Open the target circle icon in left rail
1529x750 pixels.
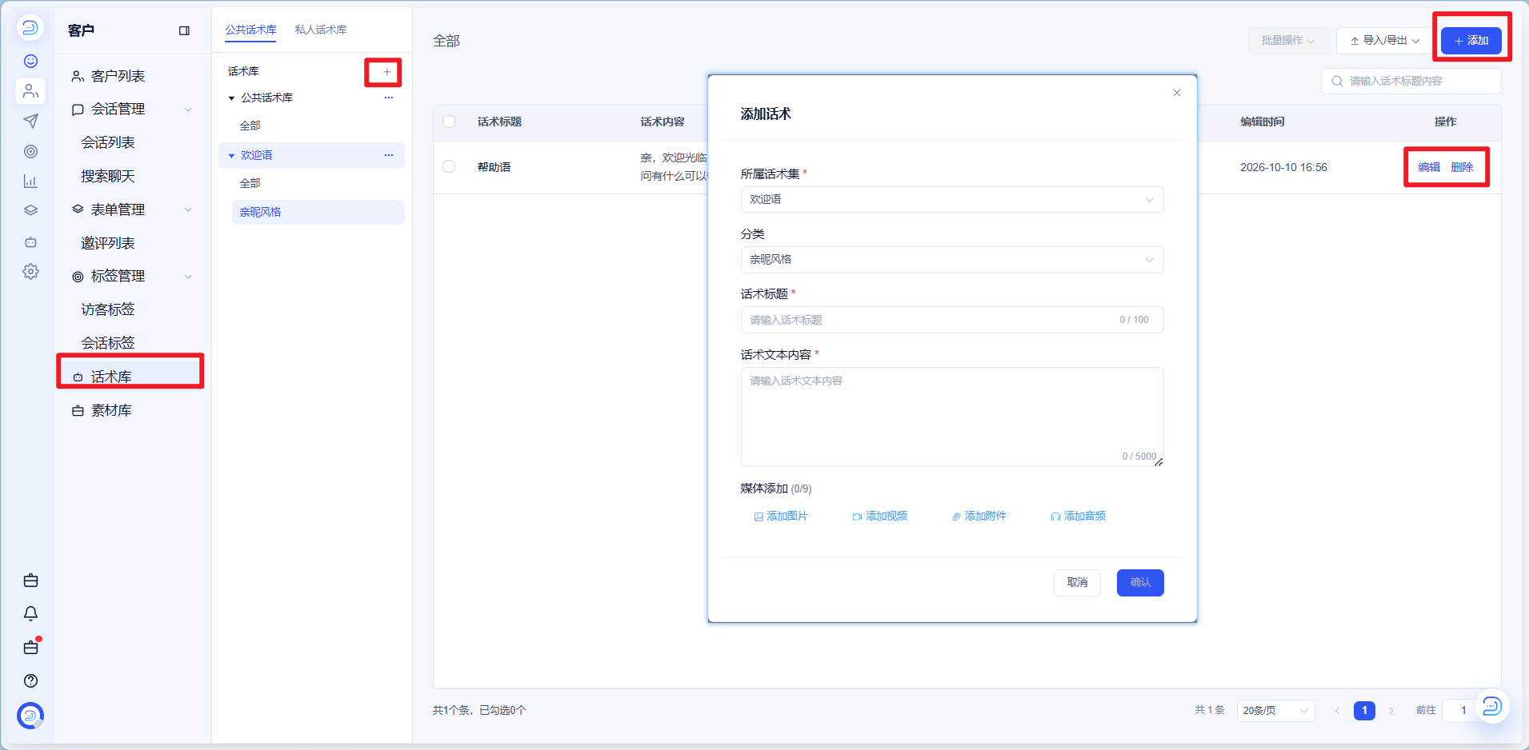(x=30, y=151)
